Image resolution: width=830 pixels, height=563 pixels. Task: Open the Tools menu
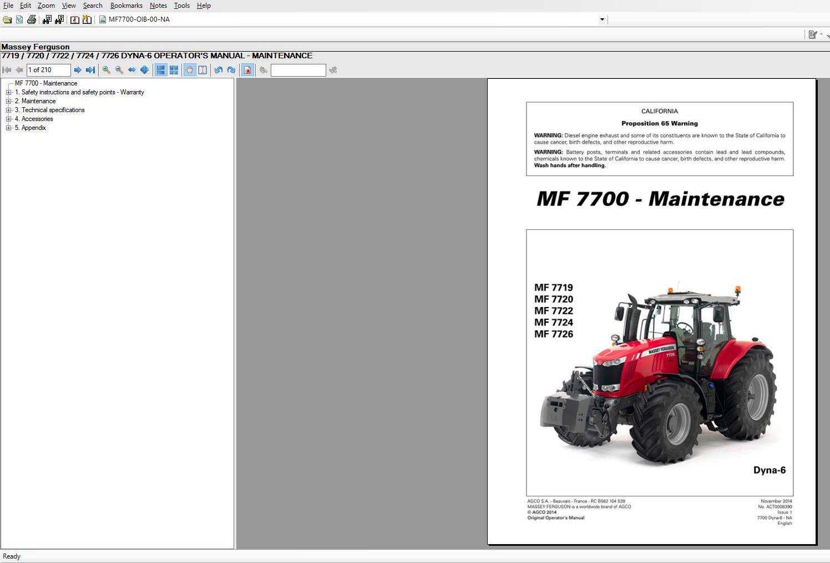point(182,6)
